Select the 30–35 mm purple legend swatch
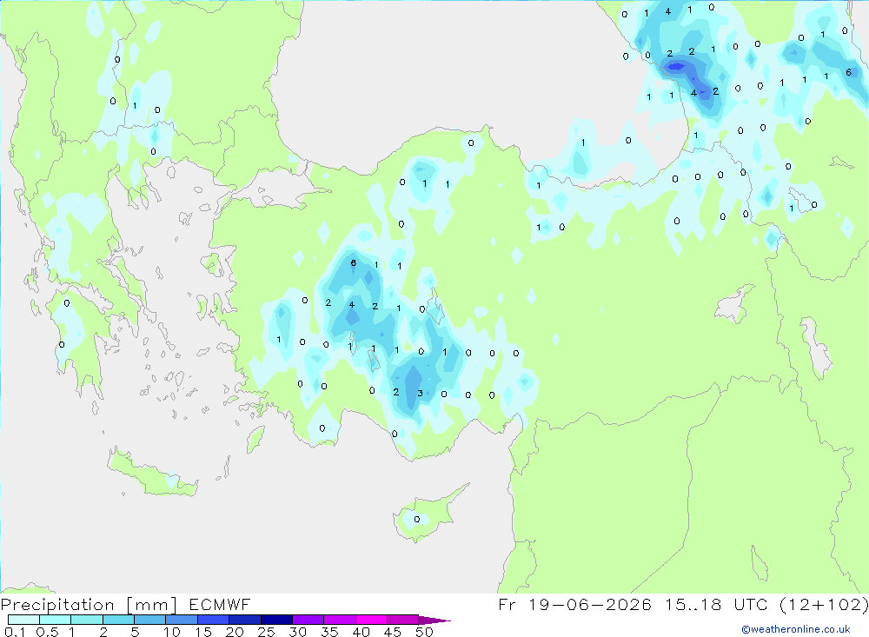The image size is (869, 637). (x=308, y=620)
